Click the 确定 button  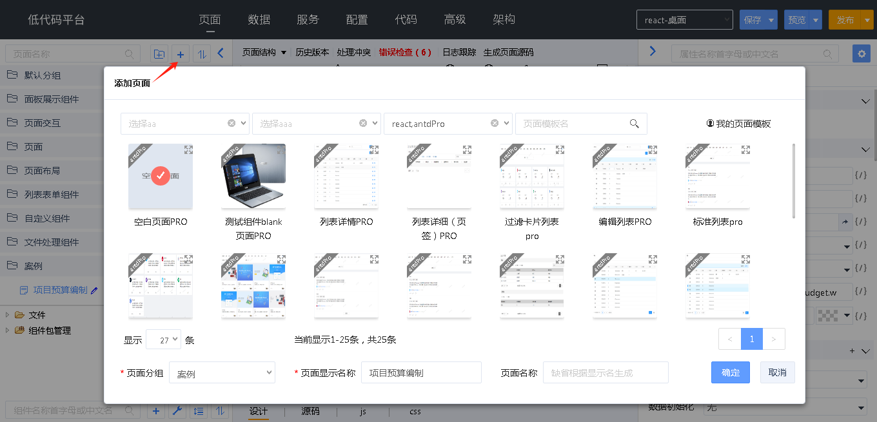click(731, 372)
